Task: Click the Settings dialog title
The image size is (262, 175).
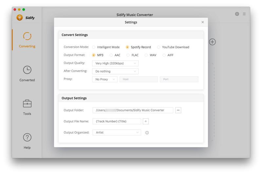Action: coord(131,22)
